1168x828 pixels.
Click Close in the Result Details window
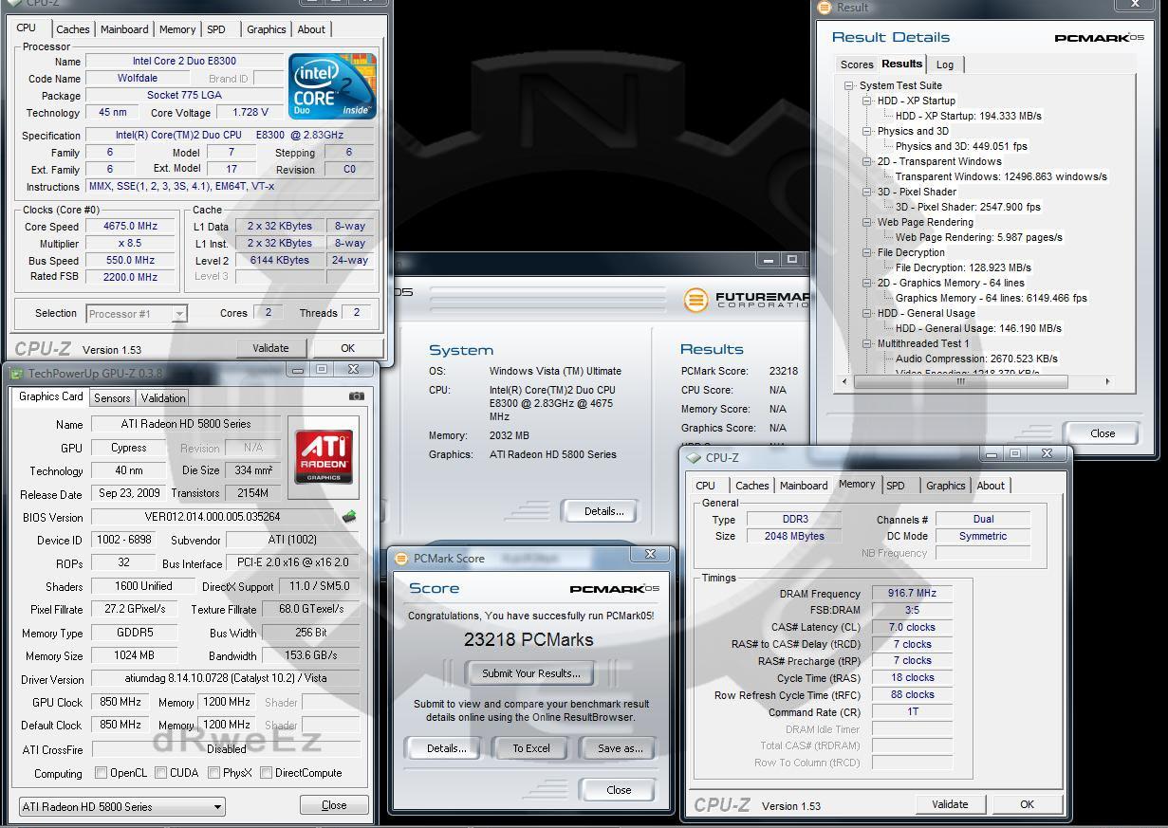pyautogui.click(x=1103, y=433)
